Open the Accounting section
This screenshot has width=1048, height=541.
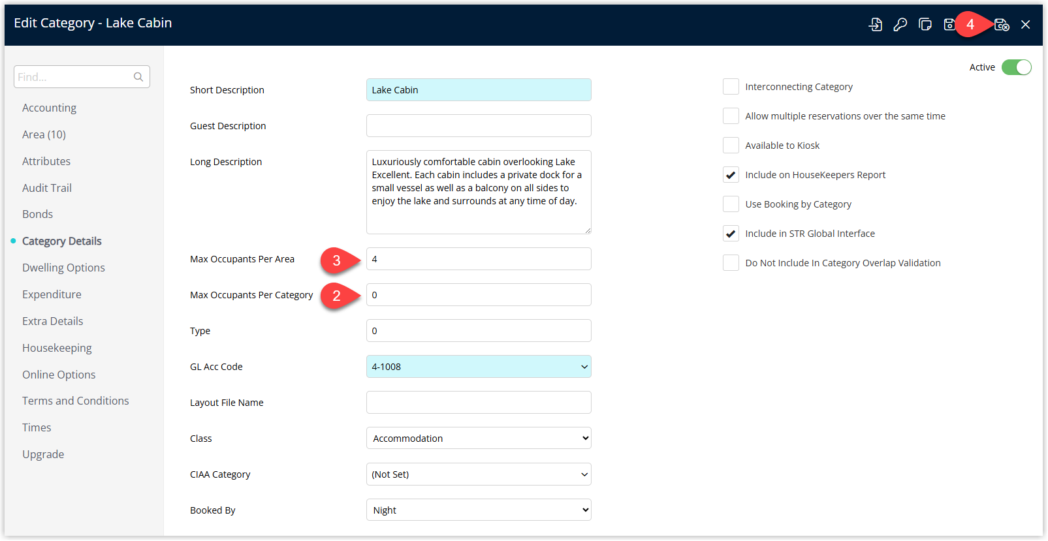pyautogui.click(x=49, y=108)
